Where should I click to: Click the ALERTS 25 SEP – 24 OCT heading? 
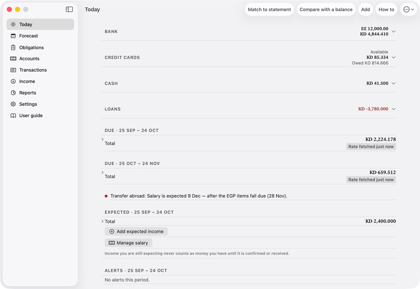click(136, 270)
